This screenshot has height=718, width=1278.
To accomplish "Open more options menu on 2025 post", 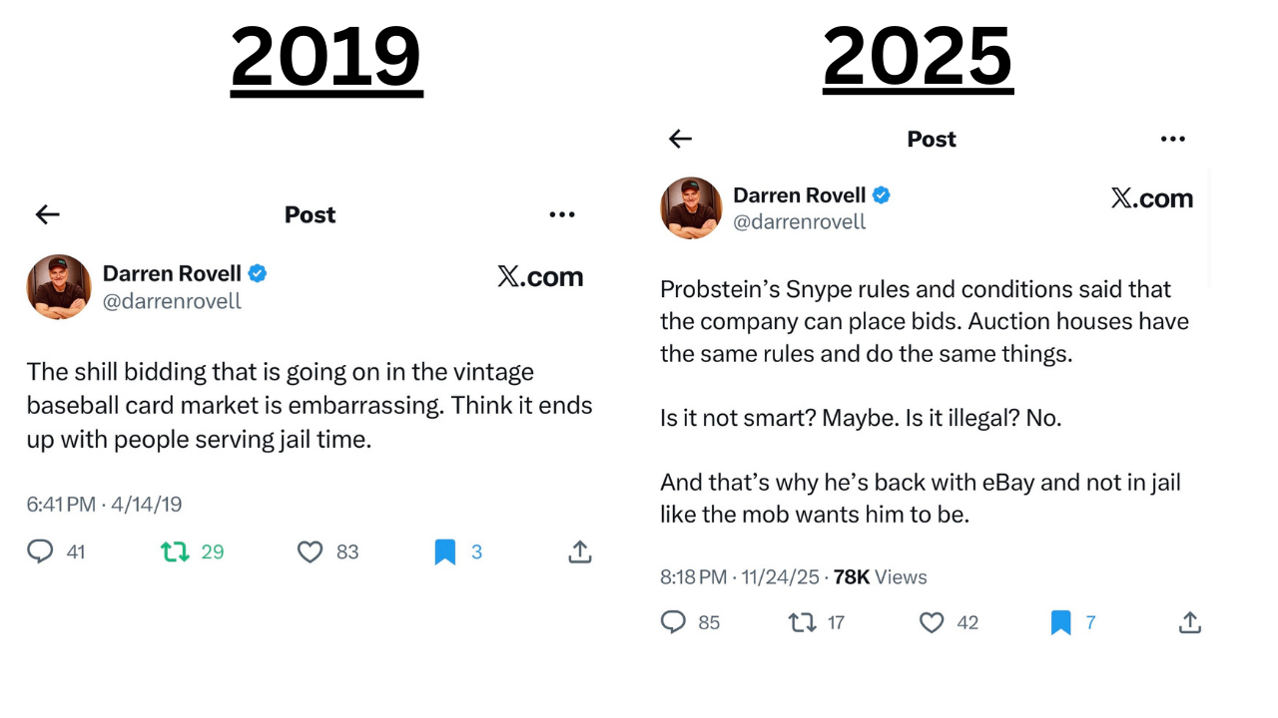I will coord(1173,140).
